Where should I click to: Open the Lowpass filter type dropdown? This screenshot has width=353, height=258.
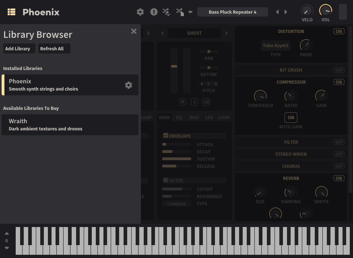(x=177, y=204)
